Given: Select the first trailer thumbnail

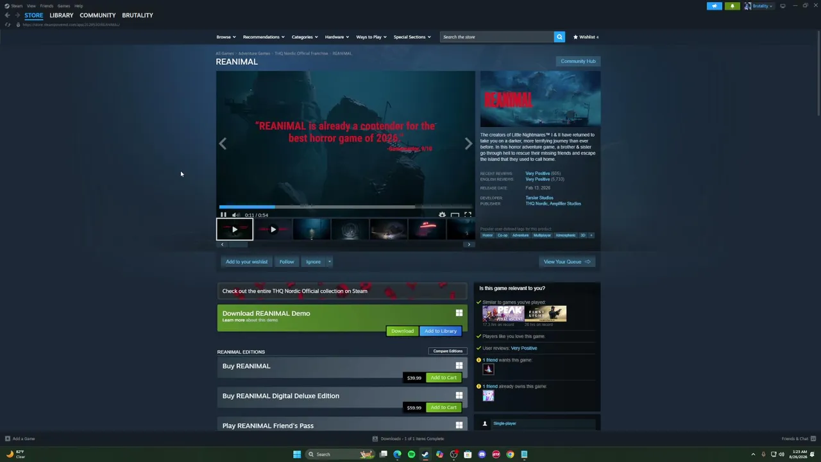Looking at the screenshot, I should pyautogui.click(x=235, y=229).
